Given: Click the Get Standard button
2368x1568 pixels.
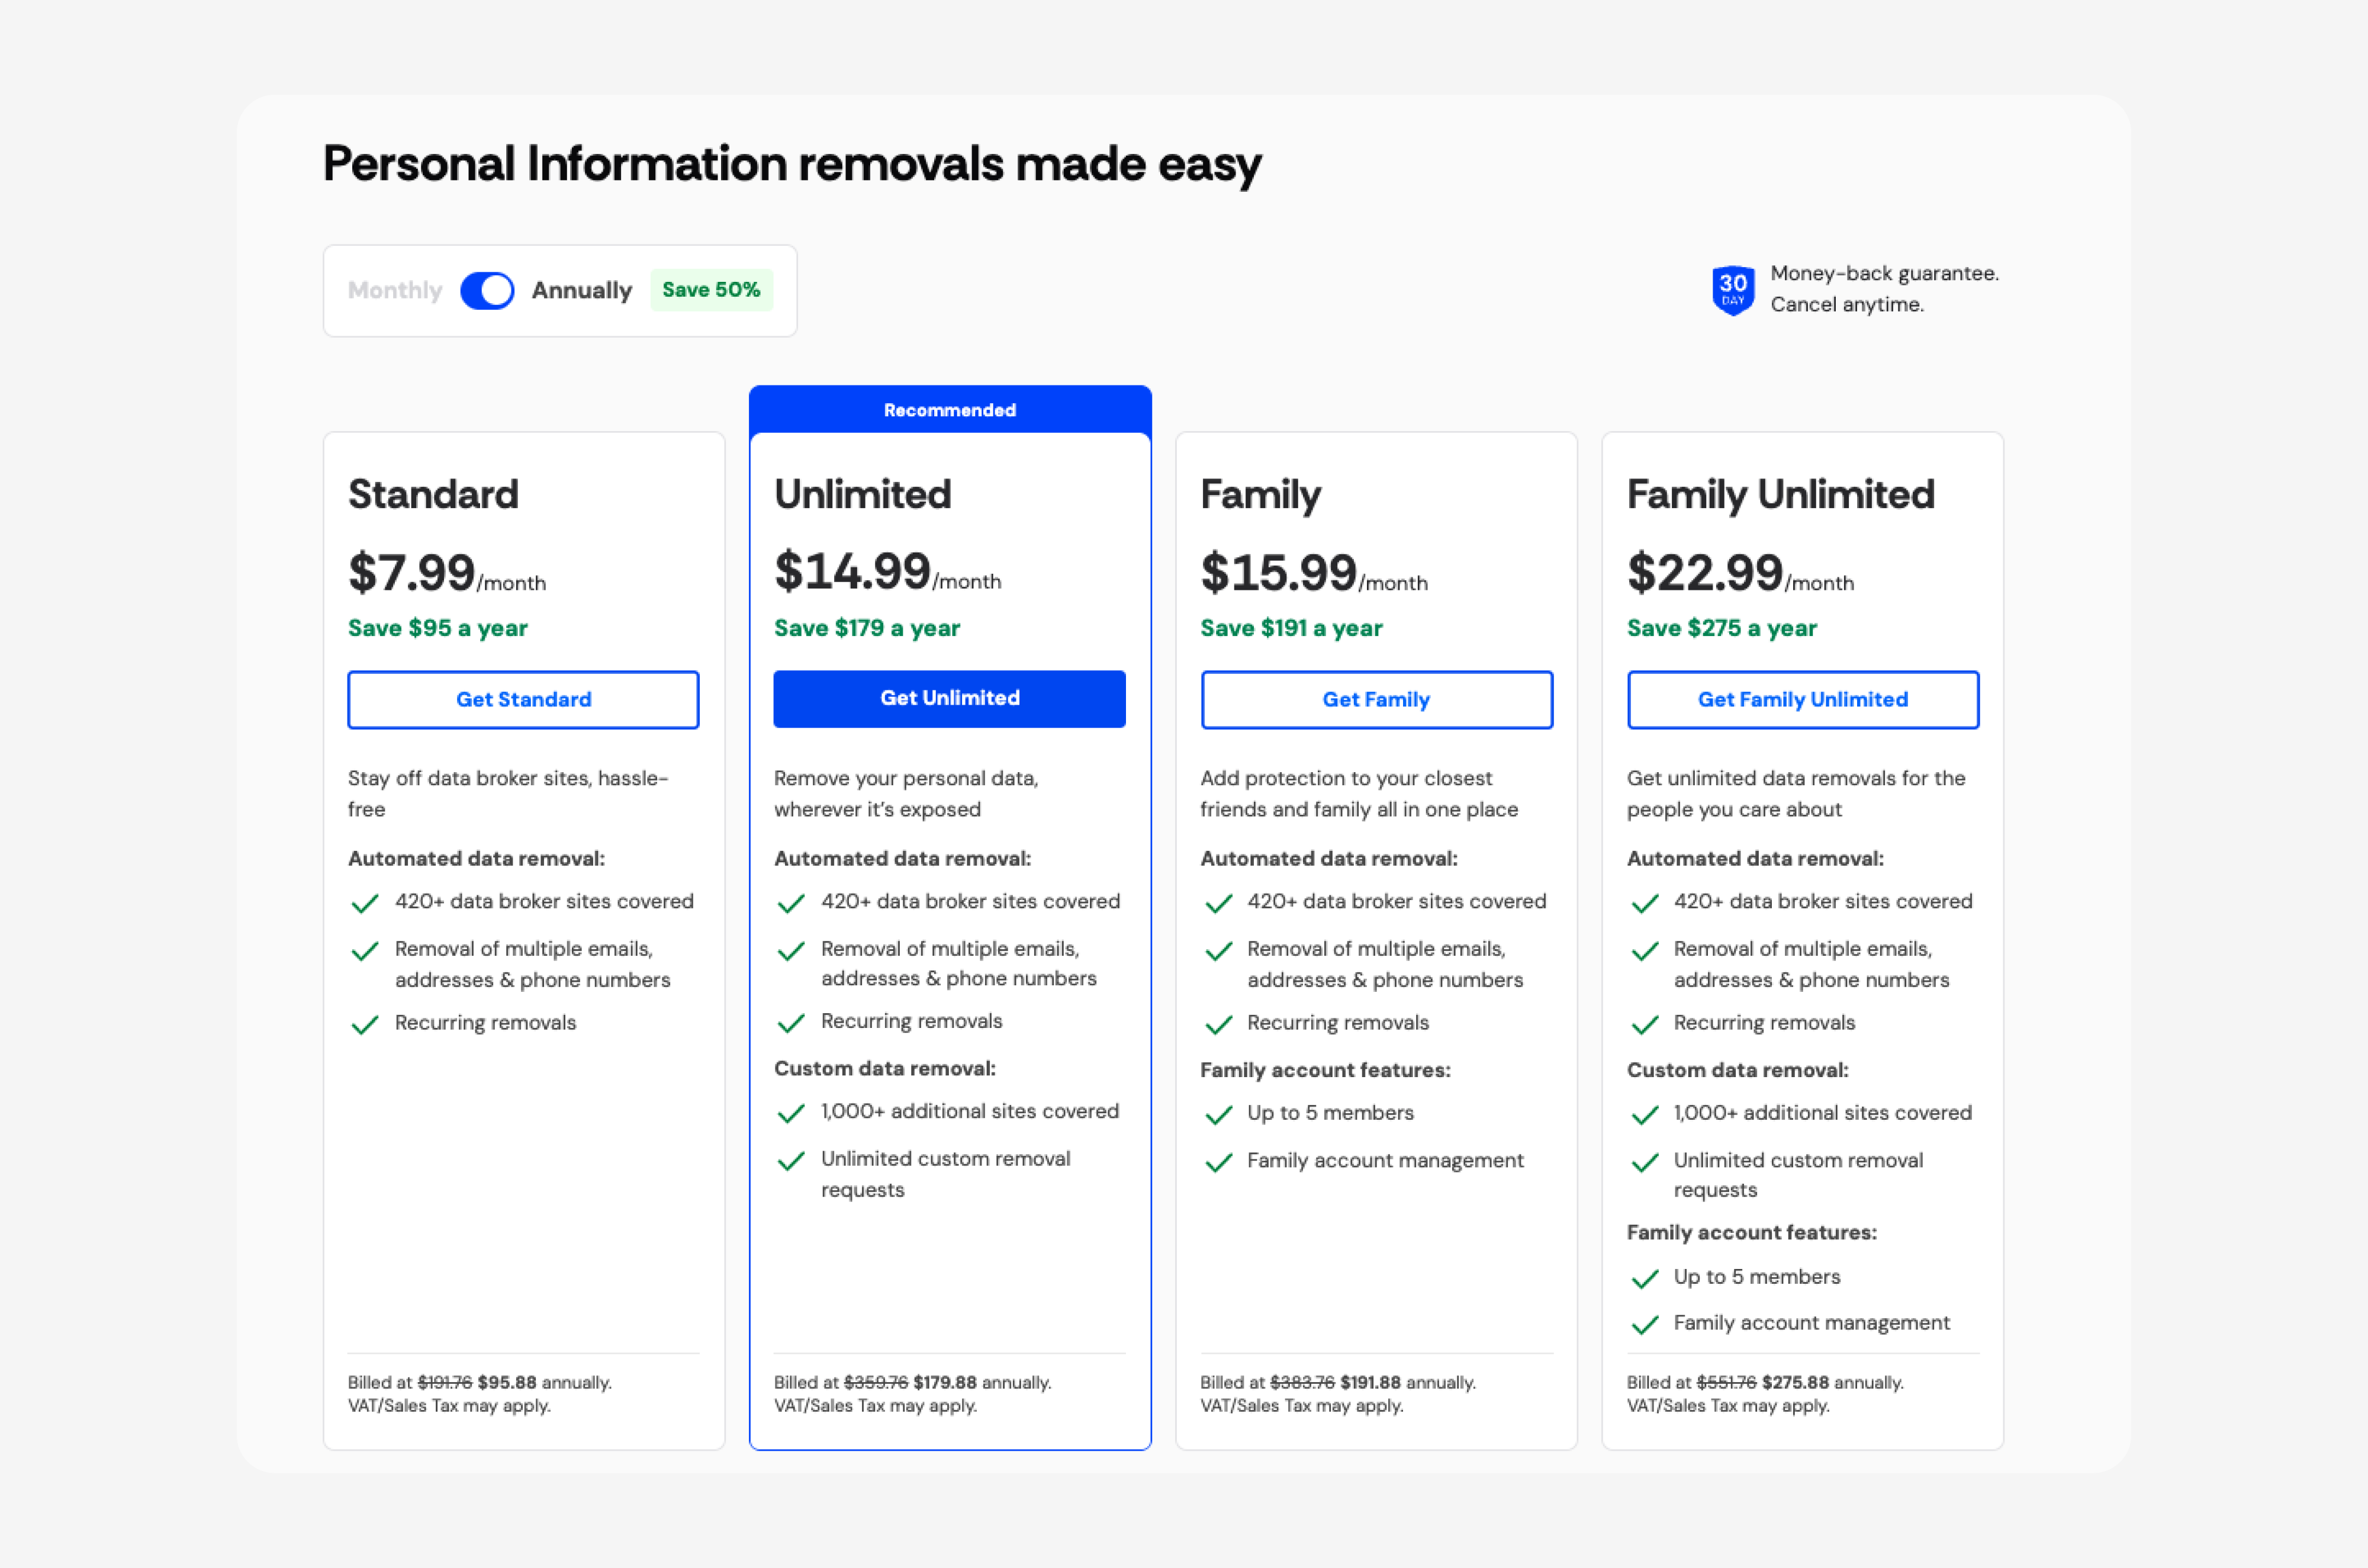Looking at the screenshot, I should click(523, 700).
